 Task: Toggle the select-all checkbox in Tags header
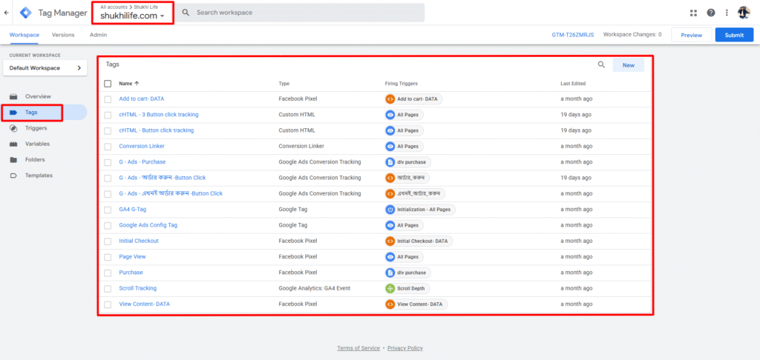[108, 83]
